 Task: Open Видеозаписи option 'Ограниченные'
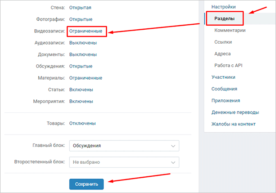tap(86, 31)
